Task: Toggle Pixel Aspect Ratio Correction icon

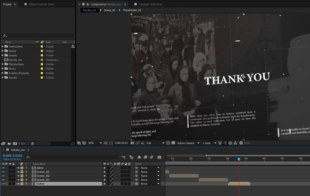Action: click(220, 143)
